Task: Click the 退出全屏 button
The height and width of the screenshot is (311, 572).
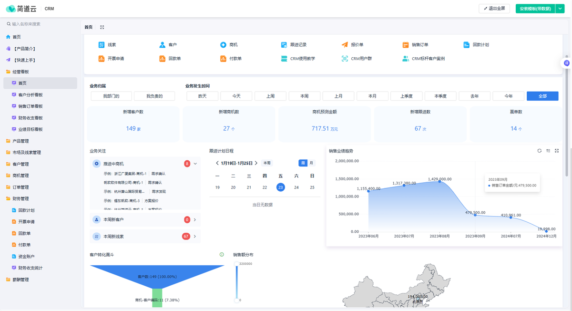Action: 494,9
